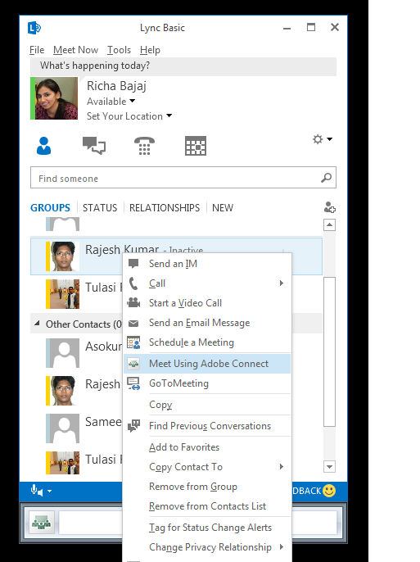Switch to the Conversations view icon

(x=94, y=146)
